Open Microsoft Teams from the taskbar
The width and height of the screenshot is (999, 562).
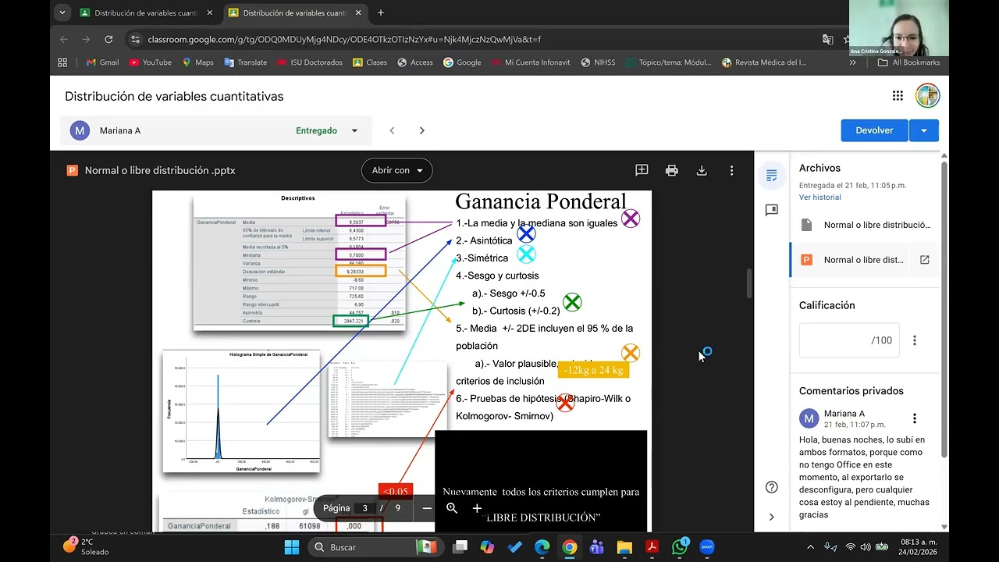pyautogui.click(x=597, y=547)
